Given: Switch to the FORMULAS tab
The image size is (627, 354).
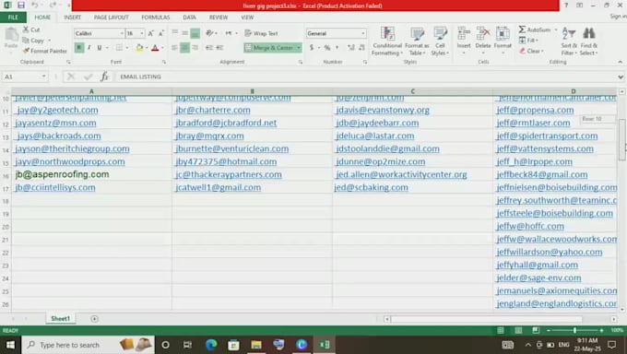Looking at the screenshot, I should point(156,18).
